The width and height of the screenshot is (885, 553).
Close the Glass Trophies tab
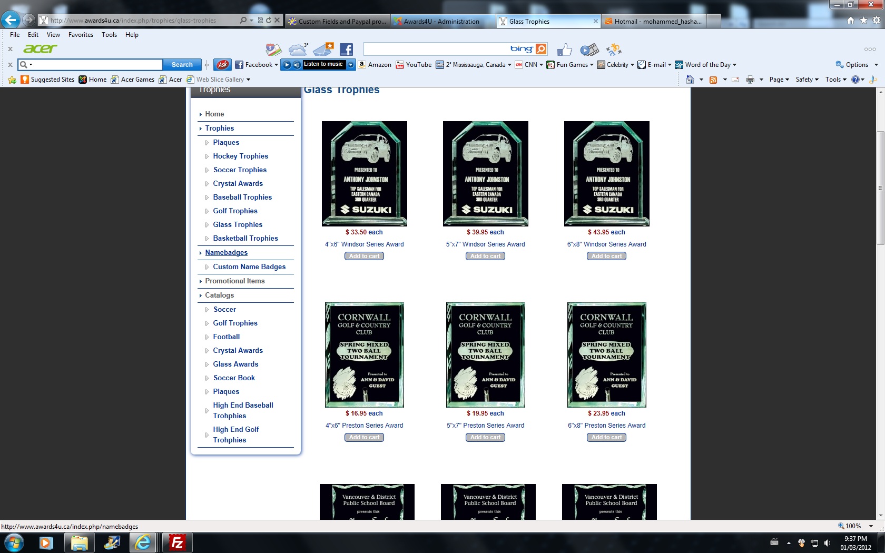click(x=596, y=21)
